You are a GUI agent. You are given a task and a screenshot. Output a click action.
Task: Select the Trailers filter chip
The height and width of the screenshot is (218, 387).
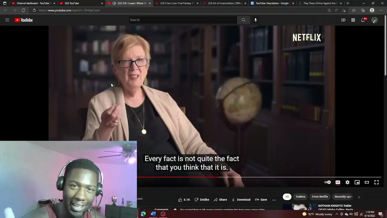pos(300,197)
